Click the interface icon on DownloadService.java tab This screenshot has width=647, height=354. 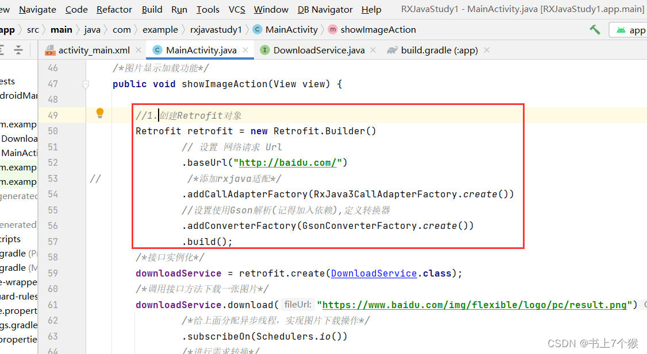click(264, 50)
